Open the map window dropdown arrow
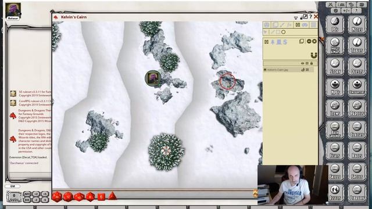Viewport: 372px width, 209px height. click(x=296, y=17)
